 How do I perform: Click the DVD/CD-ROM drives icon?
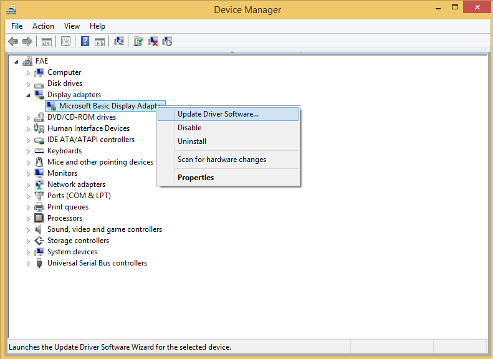coord(39,117)
